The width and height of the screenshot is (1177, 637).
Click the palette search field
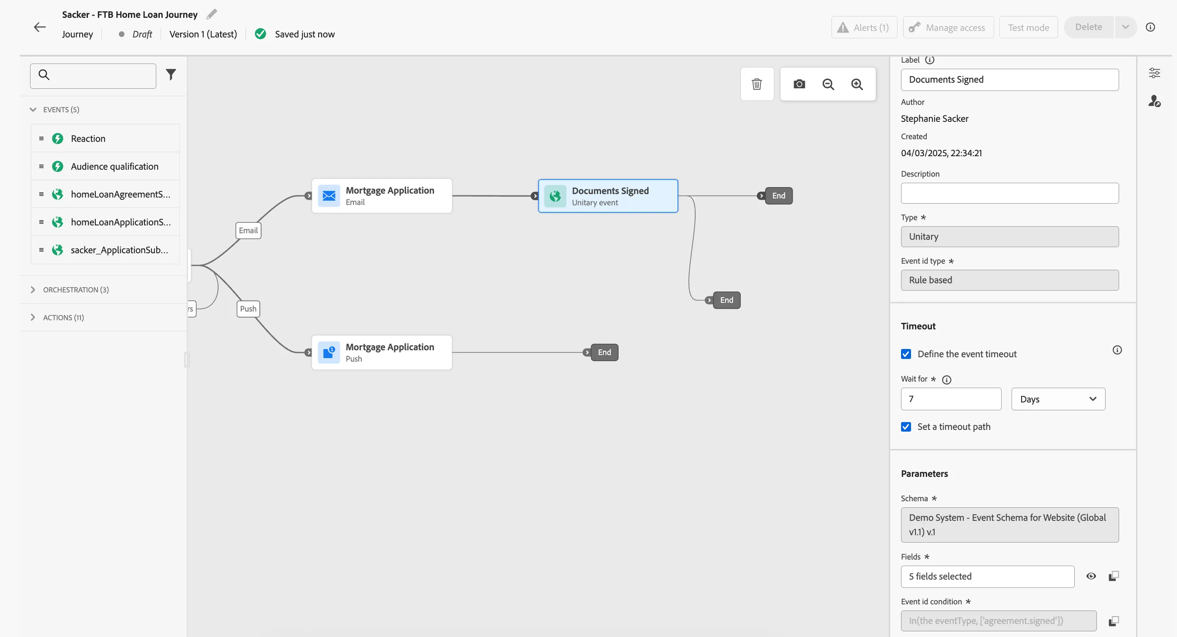(x=93, y=76)
